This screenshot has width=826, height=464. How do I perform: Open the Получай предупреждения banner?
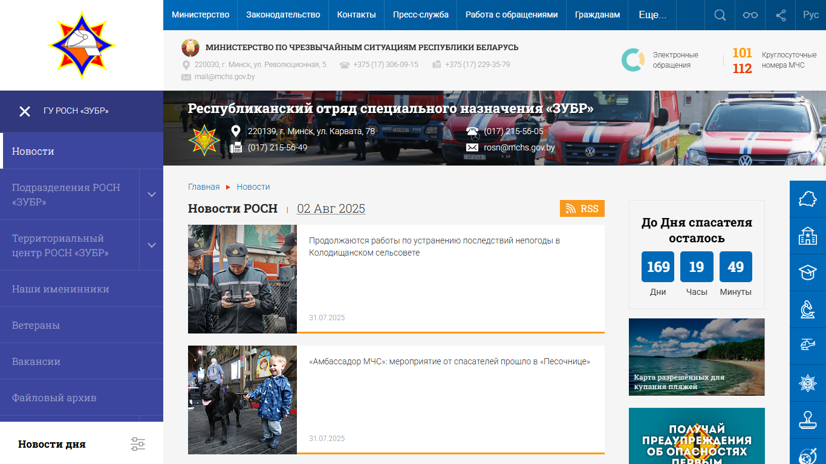click(697, 436)
